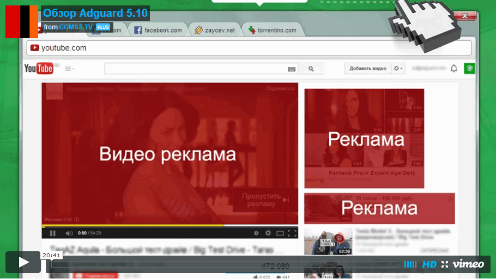
Task: Click the like thumbs-up under the video
Action: (255, 277)
